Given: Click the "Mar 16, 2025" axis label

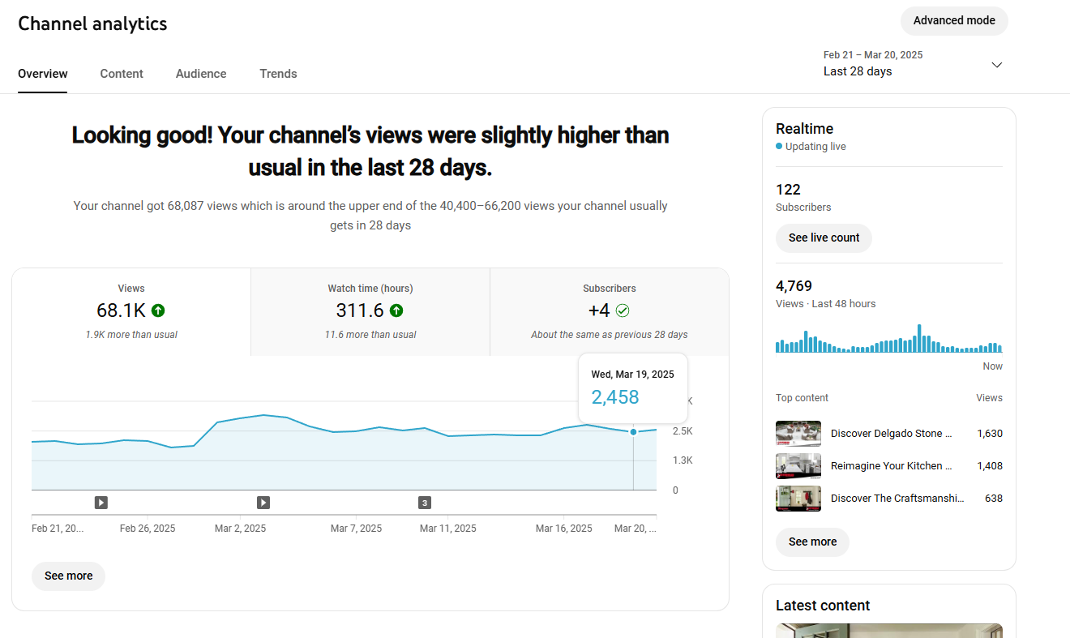Looking at the screenshot, I should click(564, 529).
